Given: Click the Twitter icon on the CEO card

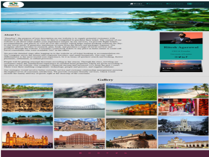Looking at the screenshot, I should (x=180, y=57).
